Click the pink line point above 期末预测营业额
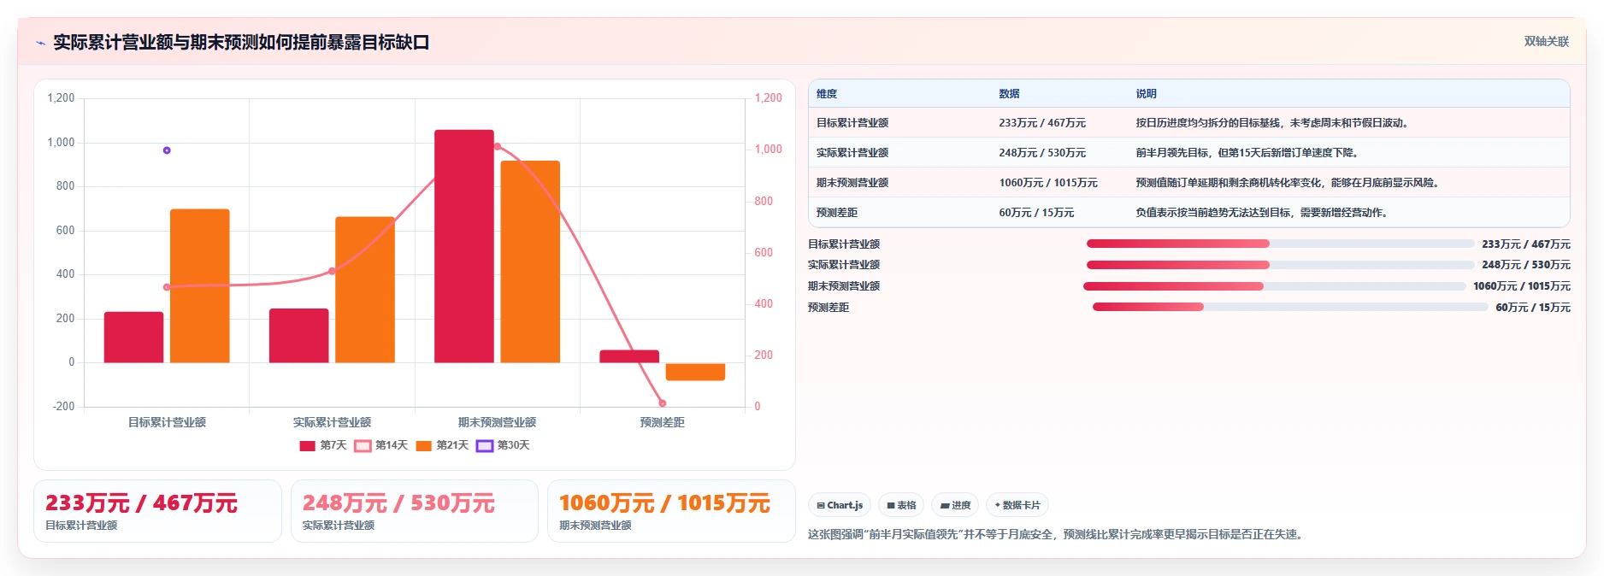 point(498,147)
